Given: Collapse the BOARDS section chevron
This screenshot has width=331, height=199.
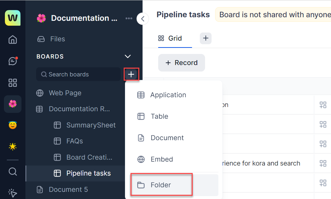Looking at the screenshot, I should pyautogui.click(x=128, y=57).
